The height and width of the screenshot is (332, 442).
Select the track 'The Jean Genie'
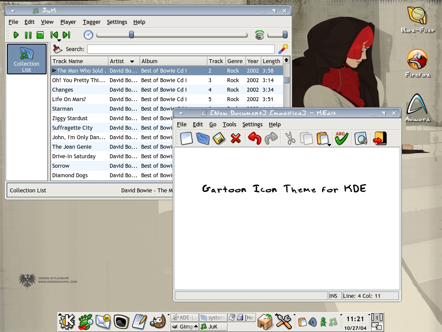[112, 147]
